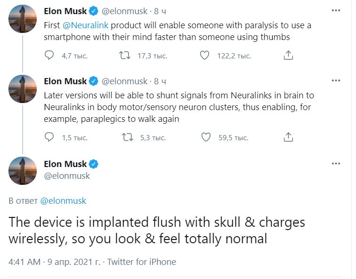356x279 pixels.
Task: Click @elonmusk link after 'В ответ'
Action: pos(64,201)
